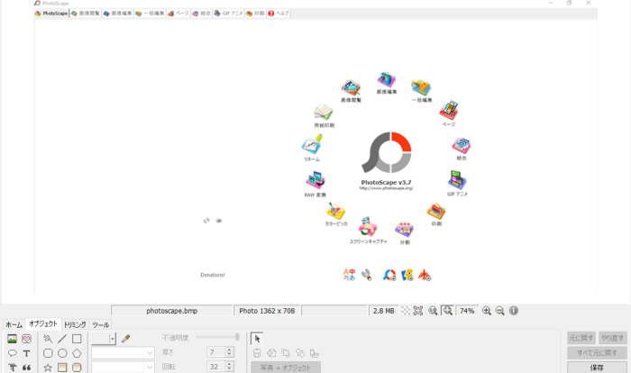This screenshot has width=631, height=373.
Task: Click the 写真 + オブジェクト button
Action: 286,368
